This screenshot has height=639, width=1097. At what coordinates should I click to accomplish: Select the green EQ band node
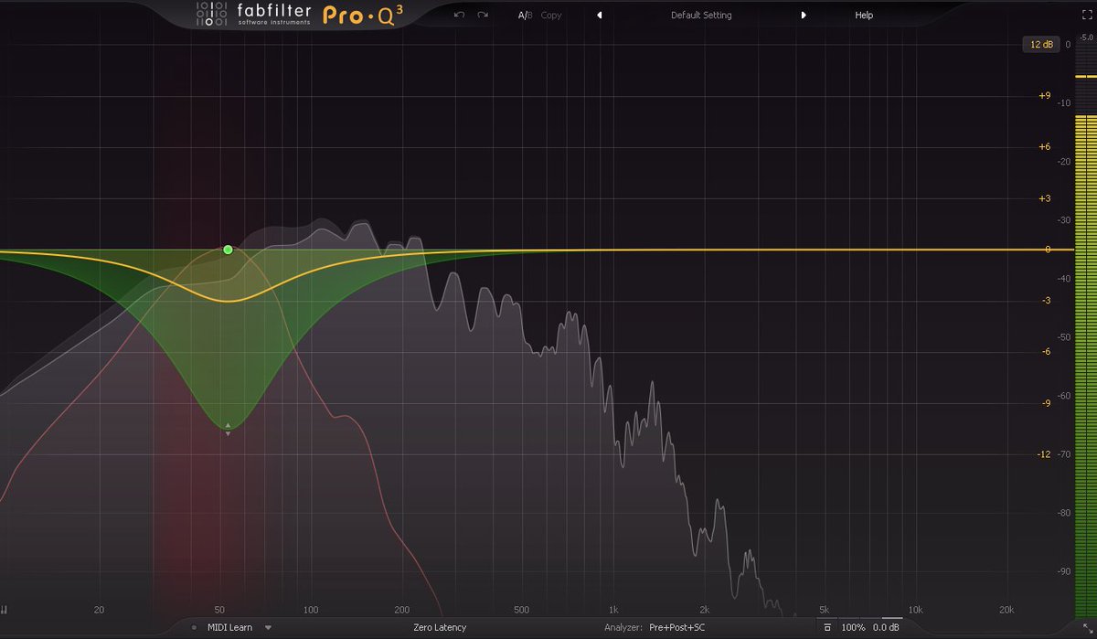pyautogui.click(x=228, y=250)
